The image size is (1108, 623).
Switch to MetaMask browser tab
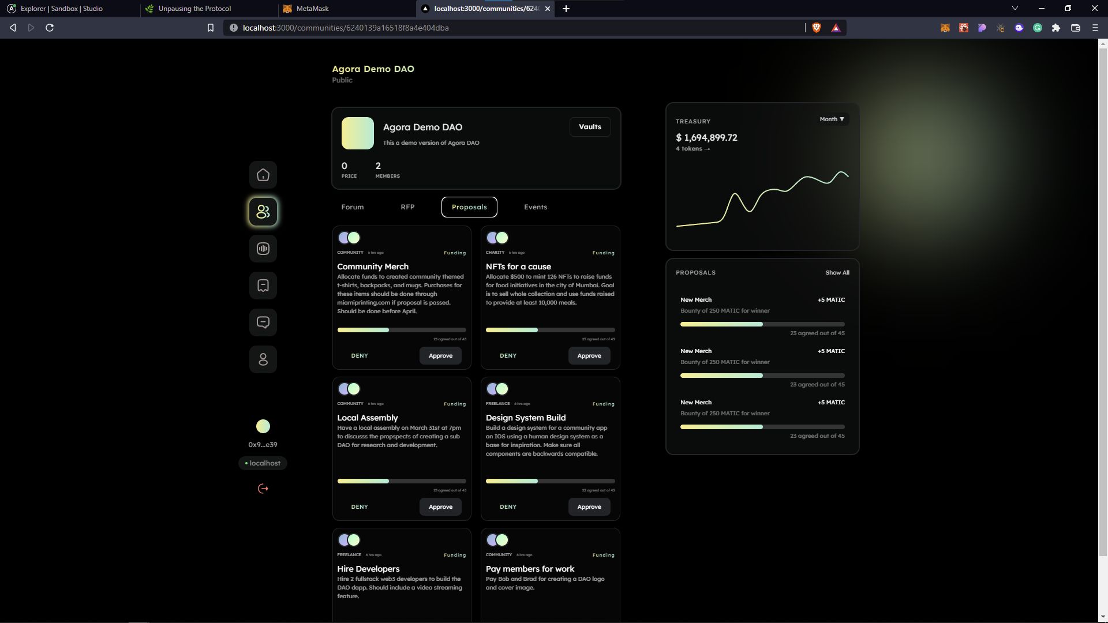346,9
